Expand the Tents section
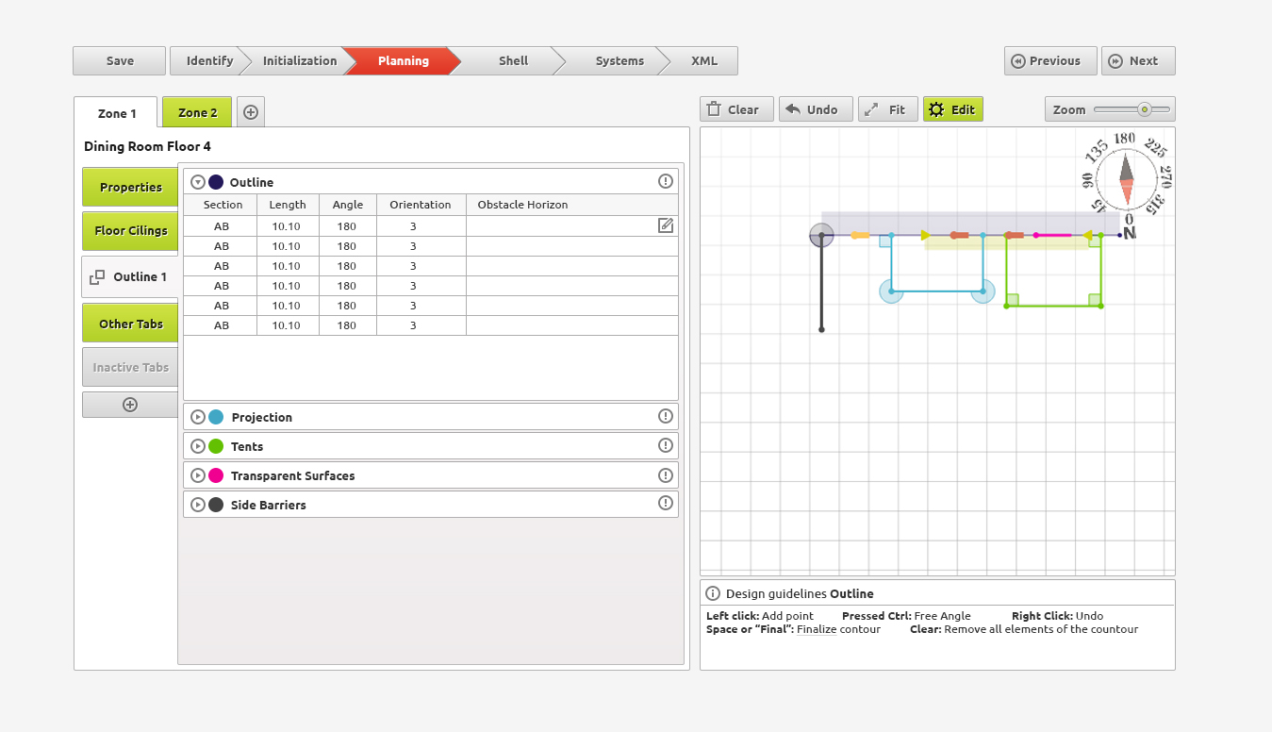 (198, 446)
